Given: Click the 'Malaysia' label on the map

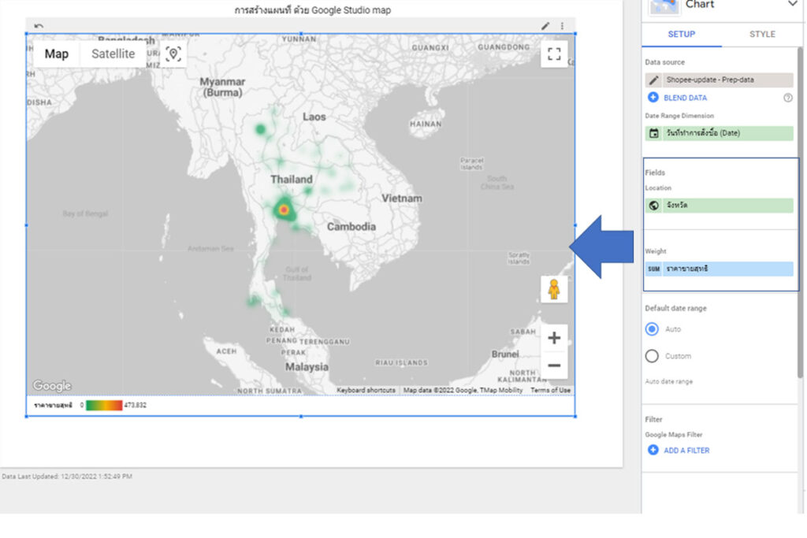Looking at the screenshot, I should (307, 367).
